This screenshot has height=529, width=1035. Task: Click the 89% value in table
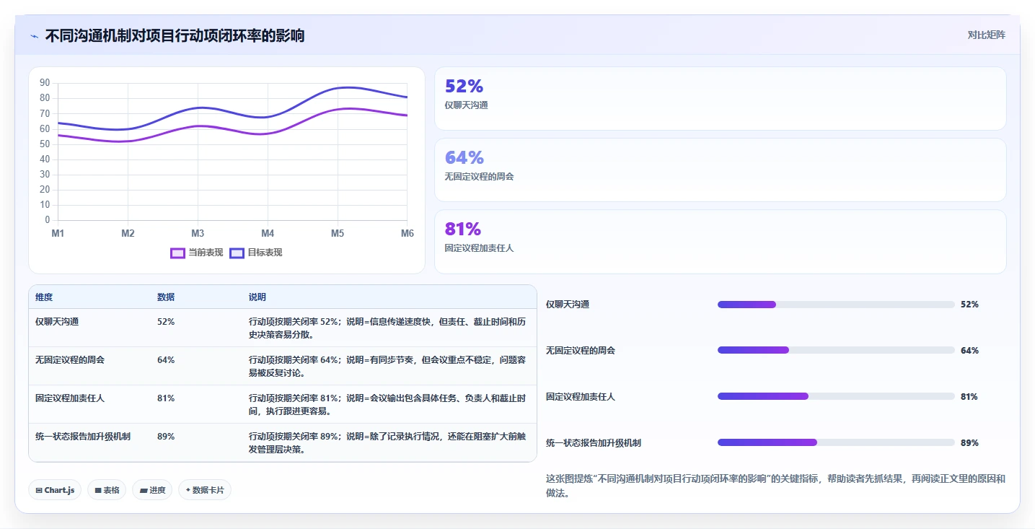[166, 437]
